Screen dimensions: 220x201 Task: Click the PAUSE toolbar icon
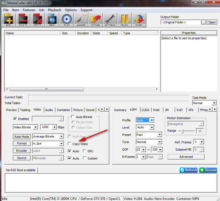tap(125, 20)
